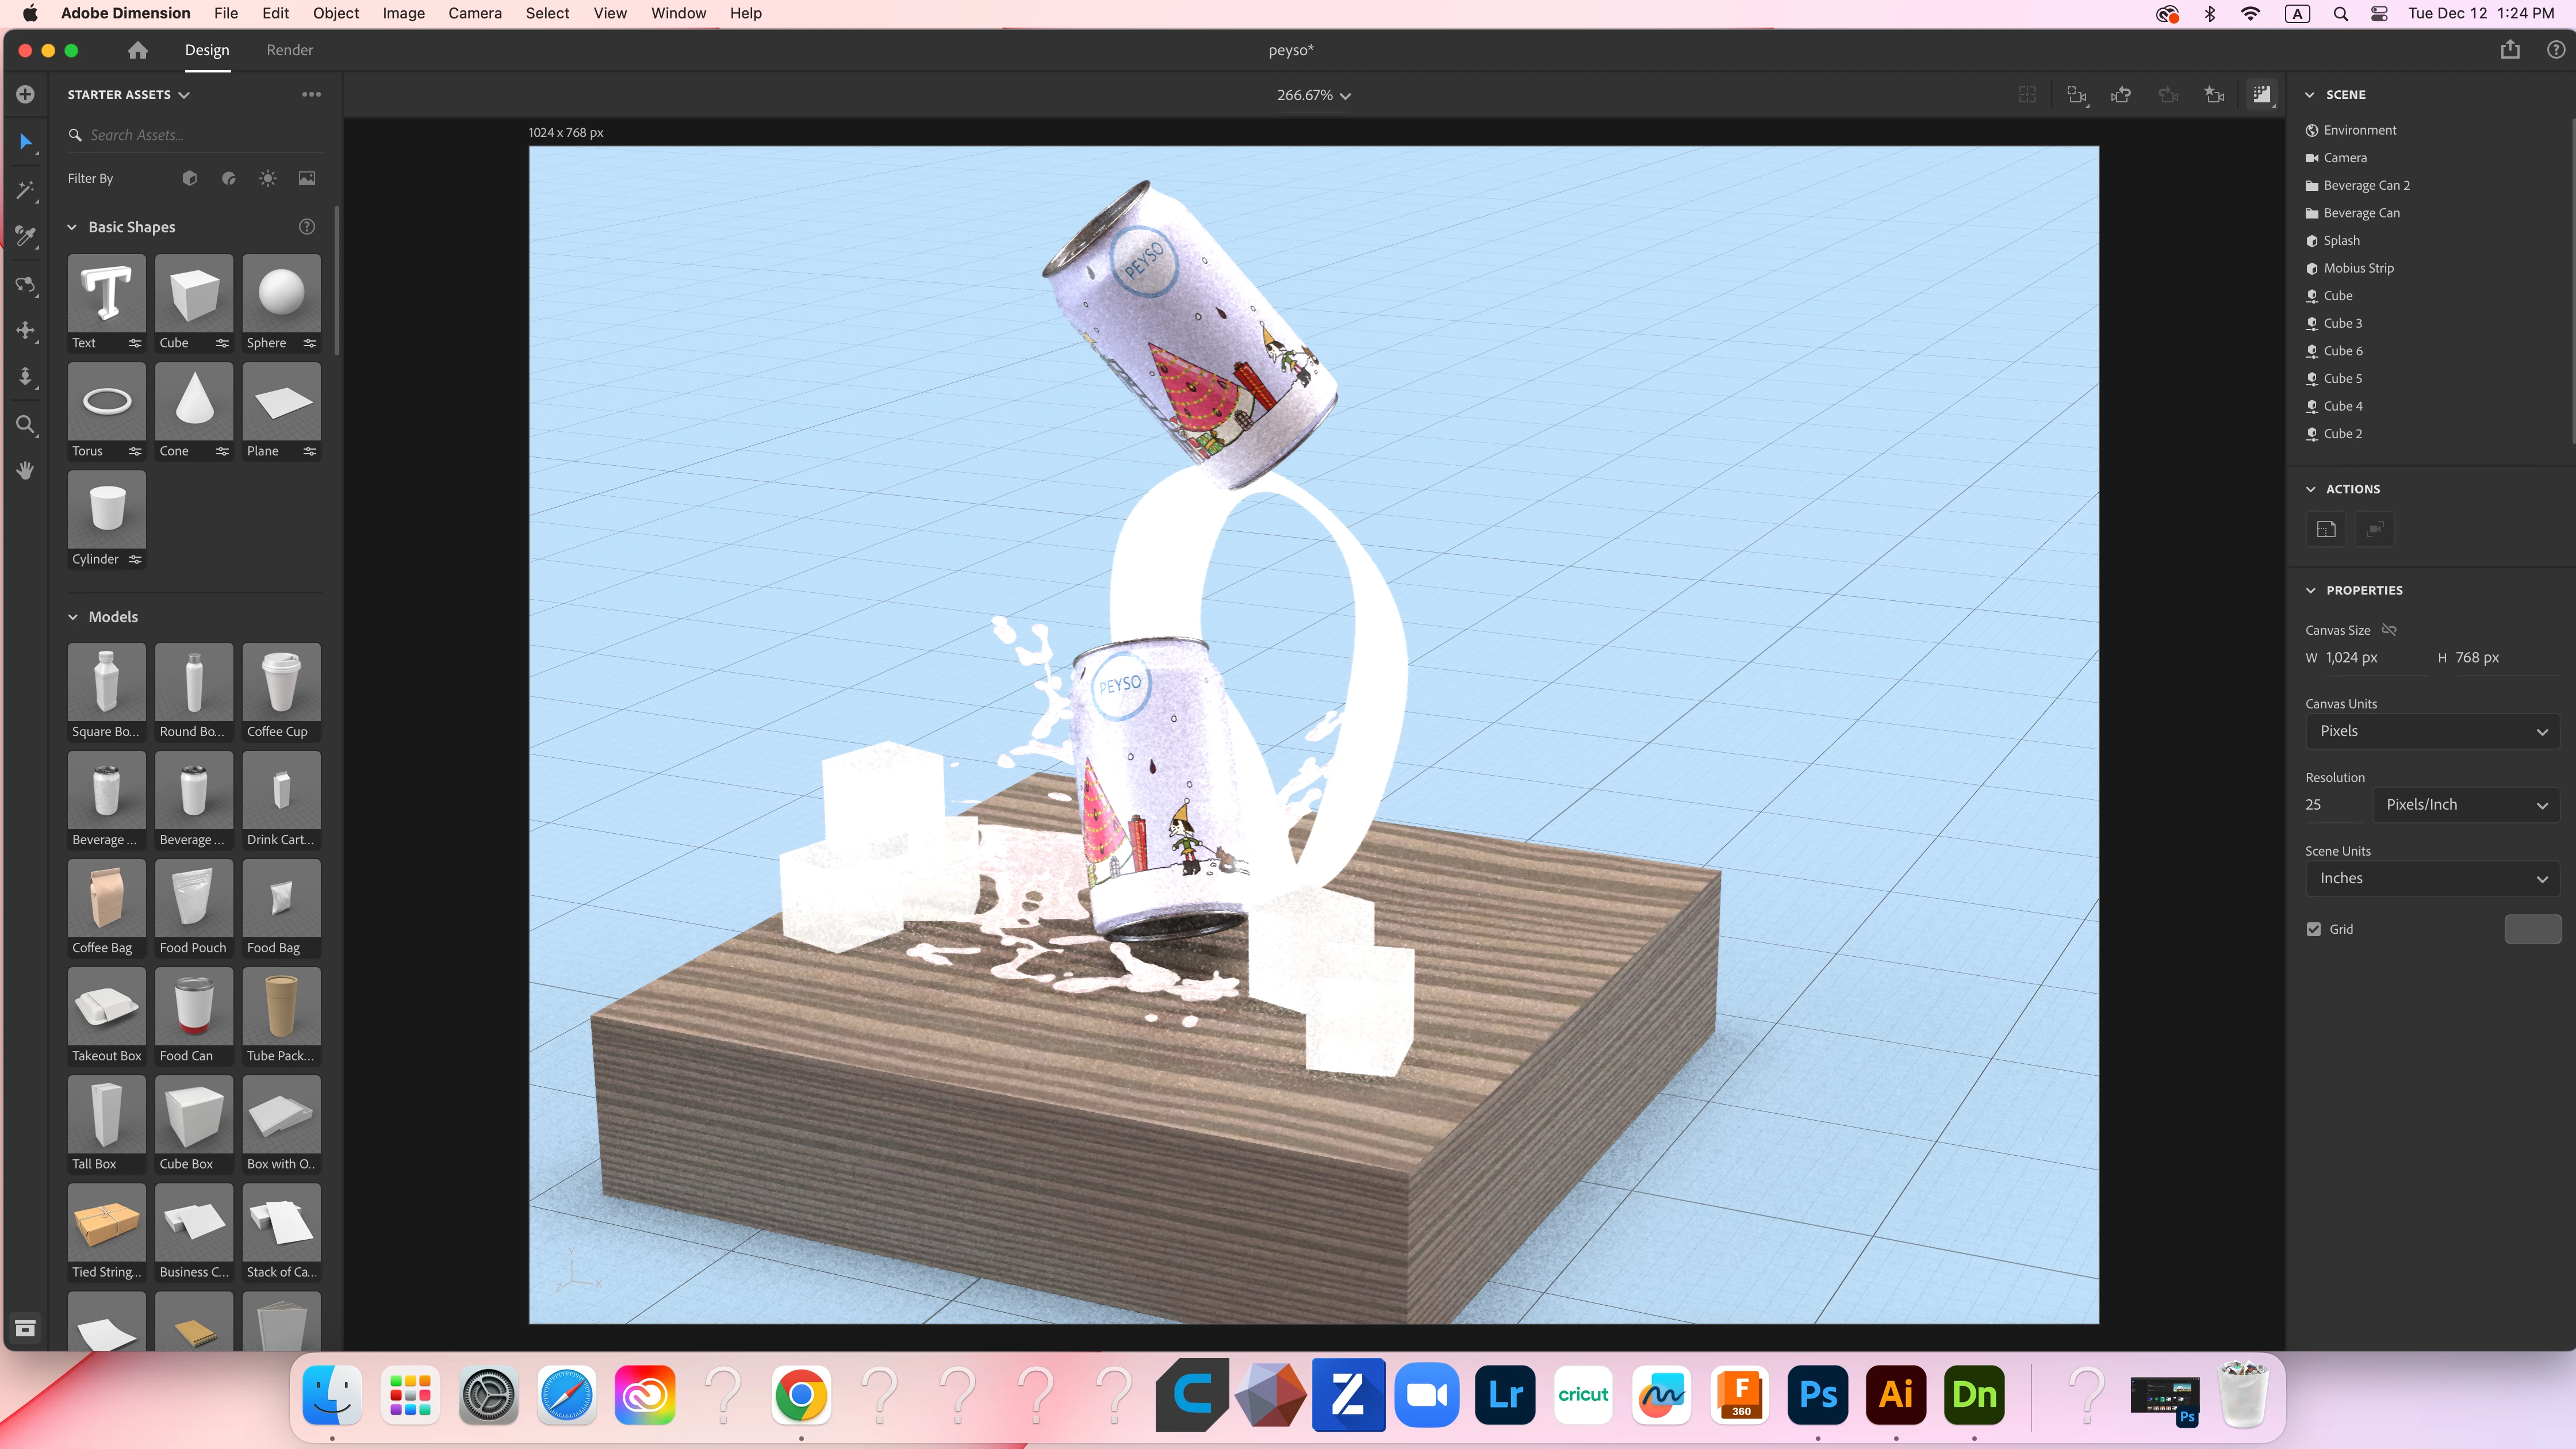Click the Add and Import Content plus icon
Viewport: 2576px width, 1449px height.
point(26,94)
